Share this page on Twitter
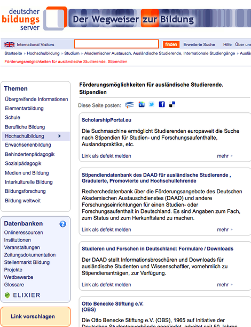 pyautogui.click(x=152, y=104)
